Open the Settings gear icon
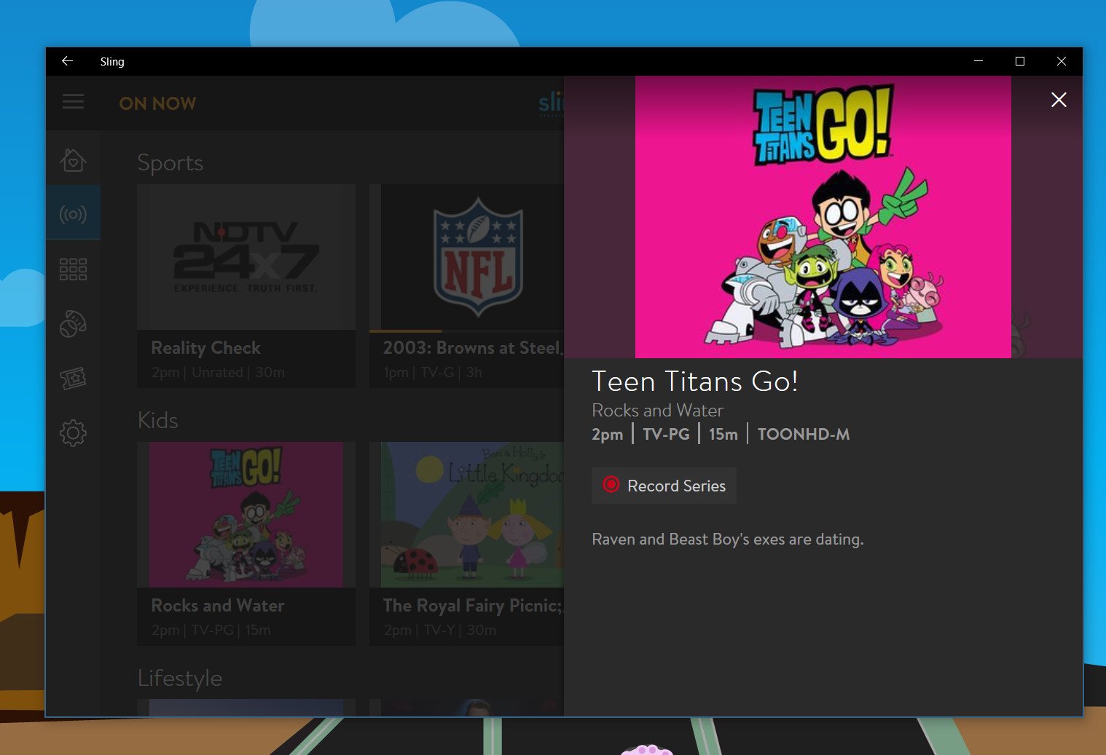The height and width of the screenshot is (755, 1106). [x=73, y=433]
